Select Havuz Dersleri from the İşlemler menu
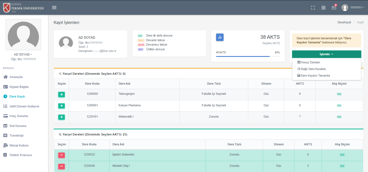The height and width of the screenshot is (172, 368). (x=310, y=62)
